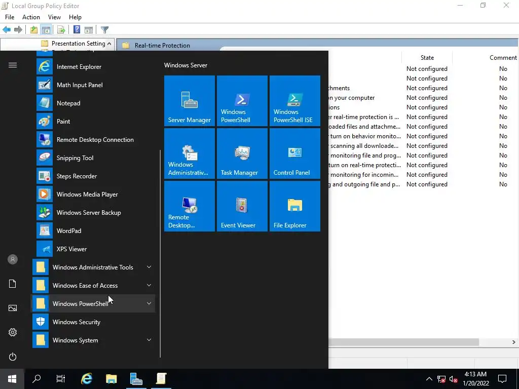Open the Help menu
The width and height of the screenshot is (519, 389).
75,17
